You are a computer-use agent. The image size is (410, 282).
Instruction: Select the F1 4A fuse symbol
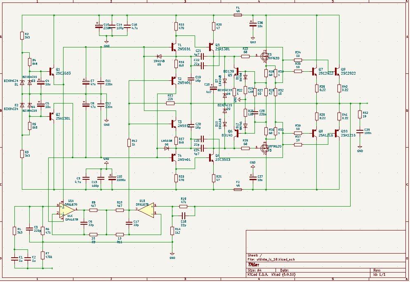(238, 15)
